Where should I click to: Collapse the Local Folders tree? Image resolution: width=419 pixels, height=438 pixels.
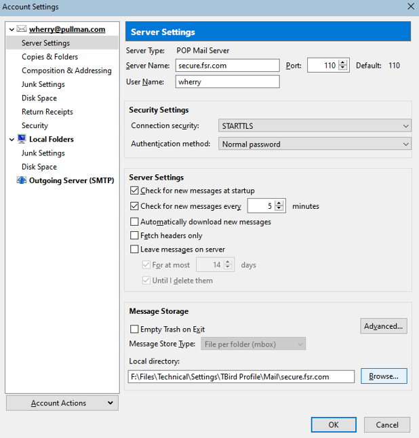(12, 140)
